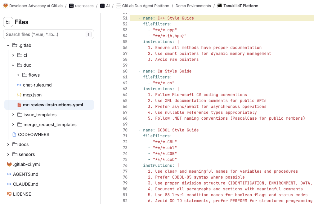
Task: Collapse the duo folder chevron
Action: (x=13, y=65)
